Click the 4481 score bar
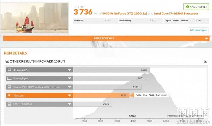The width and height of the screenshot is (212, 126). click(x=107, y=87)
